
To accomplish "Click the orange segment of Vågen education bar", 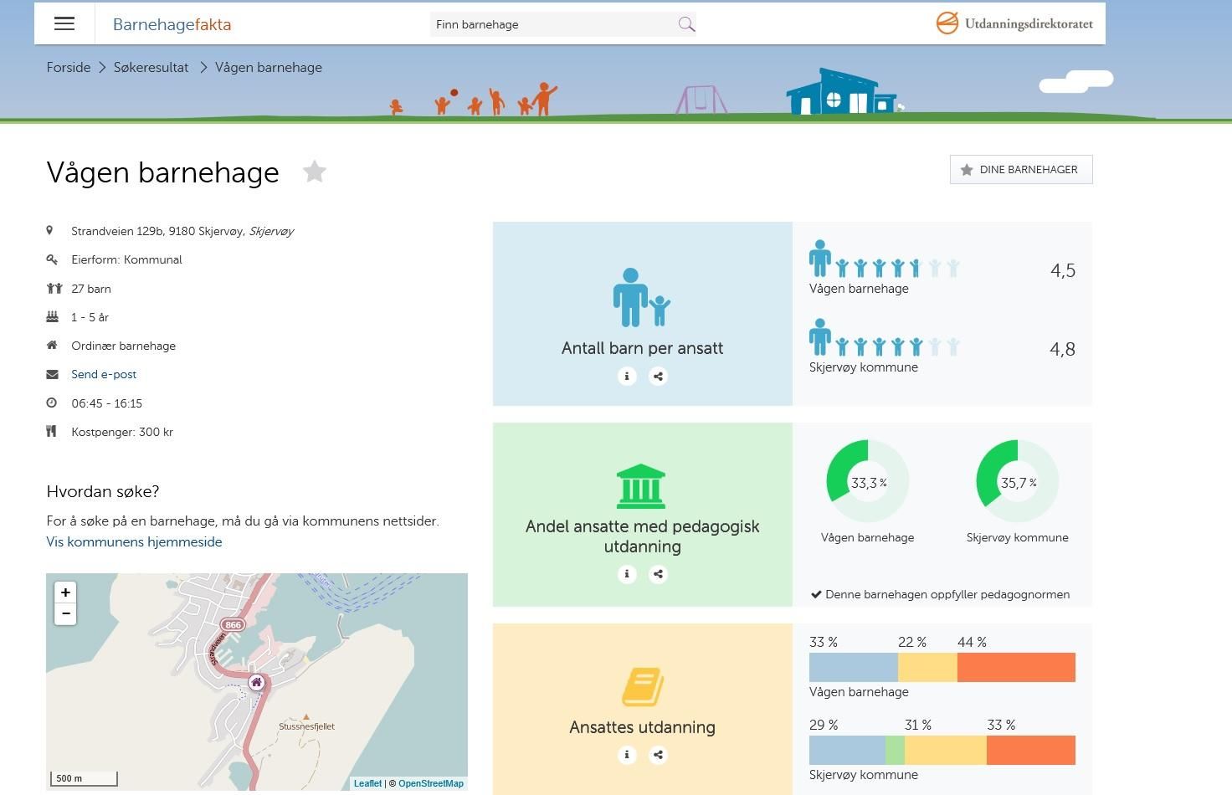I will coord(1016,668).
